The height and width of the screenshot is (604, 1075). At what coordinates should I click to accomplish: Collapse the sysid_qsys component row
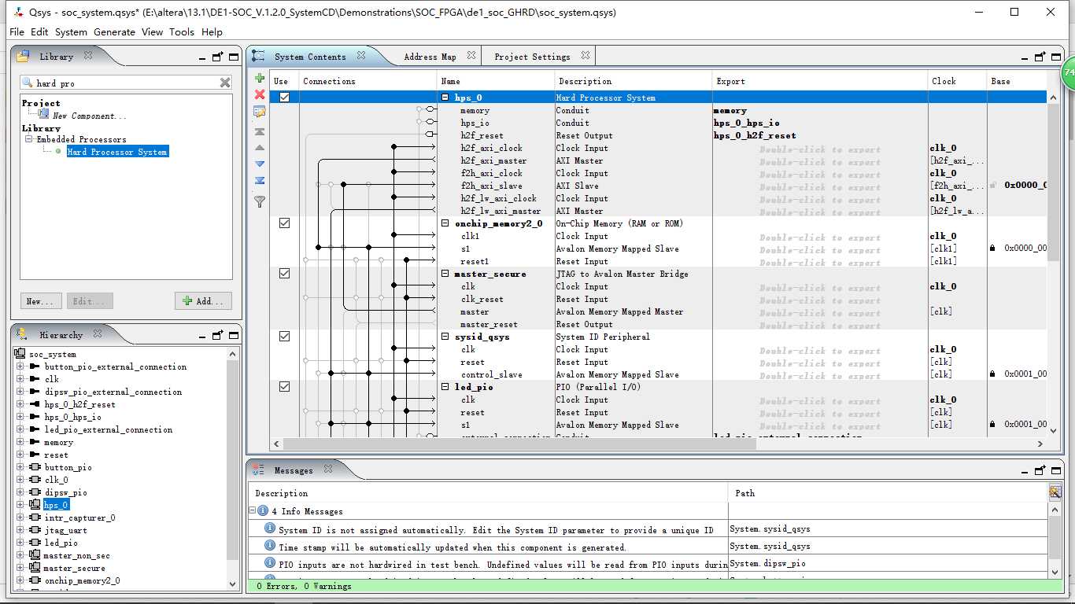[445, 337]
